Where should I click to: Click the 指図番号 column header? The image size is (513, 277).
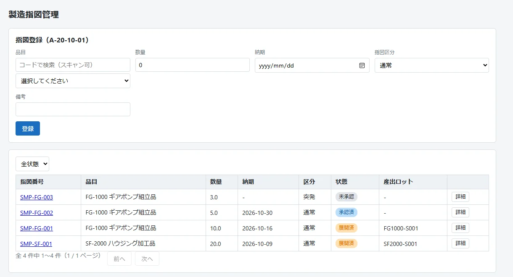coord(48,182)
